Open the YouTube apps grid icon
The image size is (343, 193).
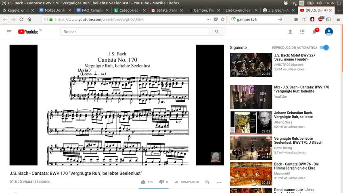coord(302,32)
